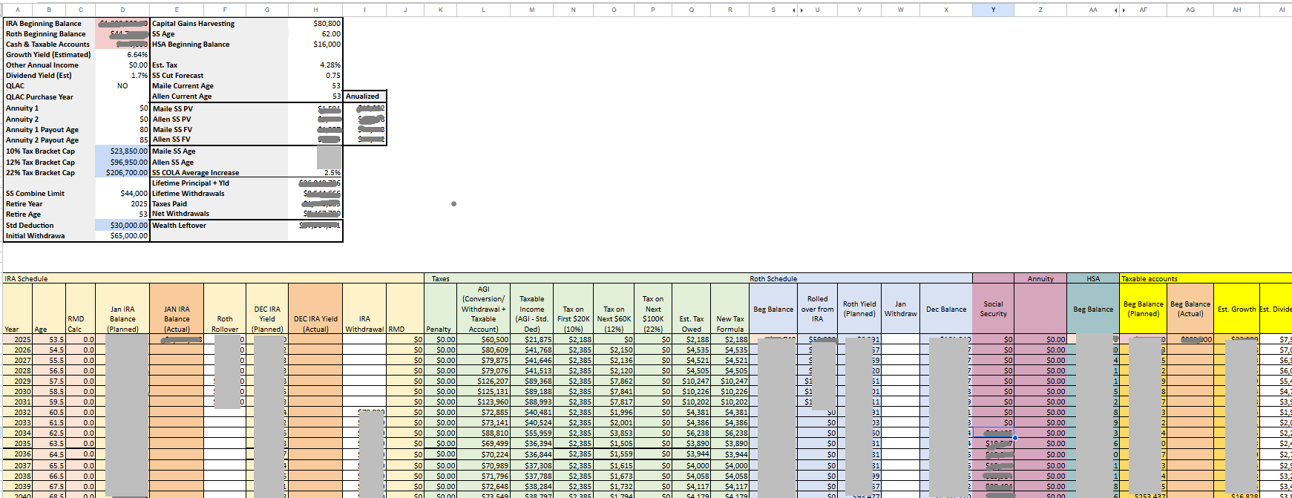Select column Y header
This screenshot has width=1292, height=498.
993,10
